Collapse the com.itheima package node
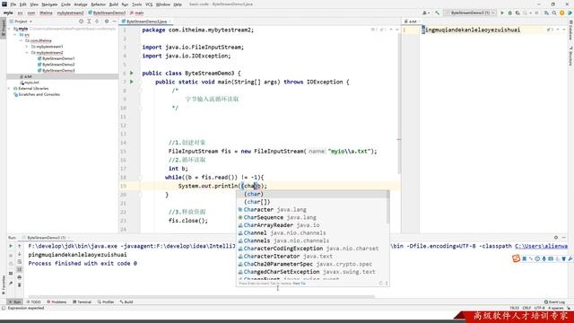This screenshot has height=323, width=574. (21, 40)
